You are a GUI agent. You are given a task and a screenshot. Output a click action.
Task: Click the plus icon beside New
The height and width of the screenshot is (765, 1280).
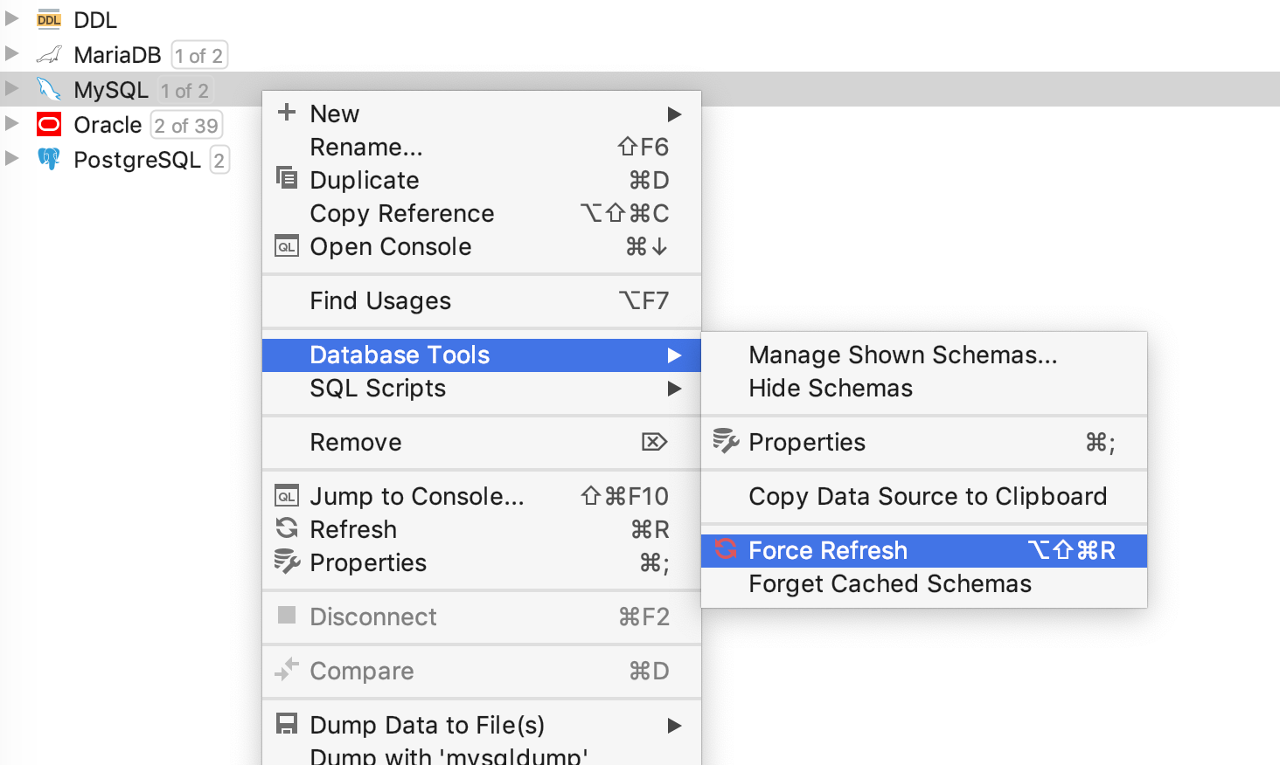pos(287,113)
